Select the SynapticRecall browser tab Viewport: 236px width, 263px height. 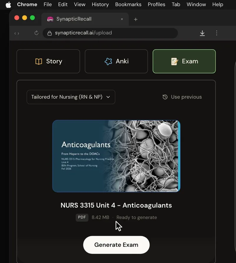pyautogui.click(x=85, y=19)
